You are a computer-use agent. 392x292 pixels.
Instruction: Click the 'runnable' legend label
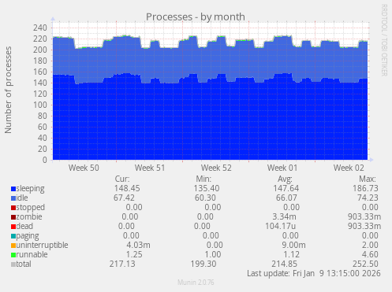click(x=32, y=254)
